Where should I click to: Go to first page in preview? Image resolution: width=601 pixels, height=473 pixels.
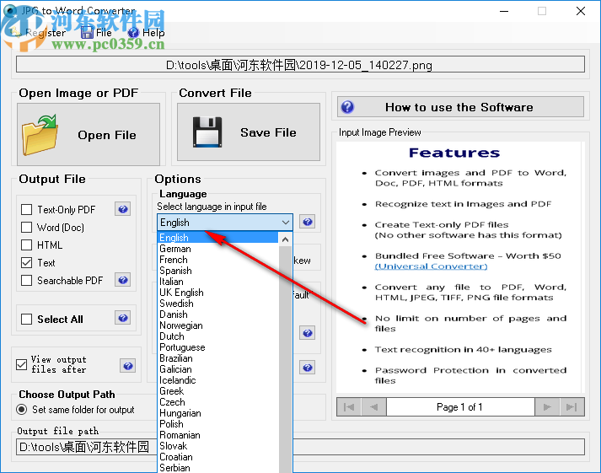349,407
